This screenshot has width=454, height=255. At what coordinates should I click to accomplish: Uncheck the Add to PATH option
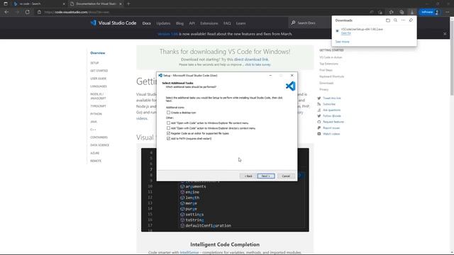168,139
